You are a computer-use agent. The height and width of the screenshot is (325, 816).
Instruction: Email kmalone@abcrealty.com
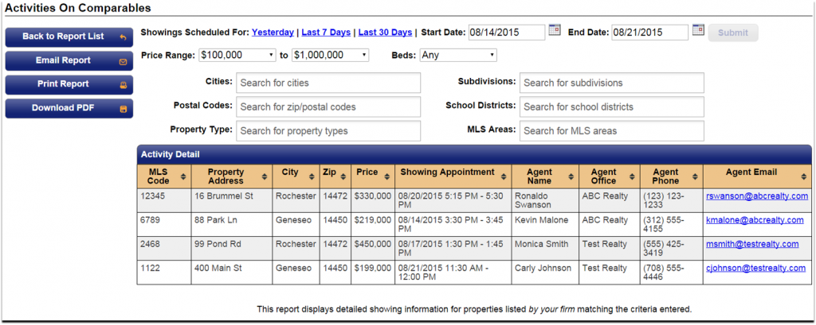(755, 220)
